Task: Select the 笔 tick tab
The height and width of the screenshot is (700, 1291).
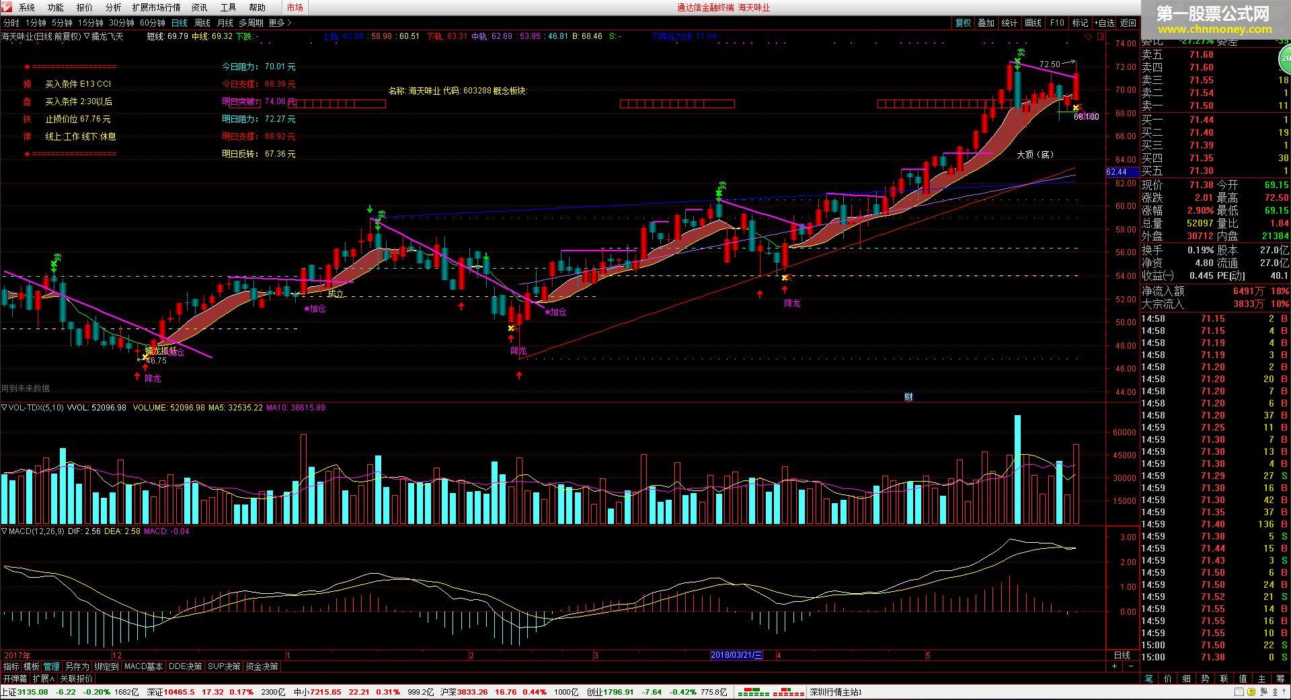Action: 1149,679
